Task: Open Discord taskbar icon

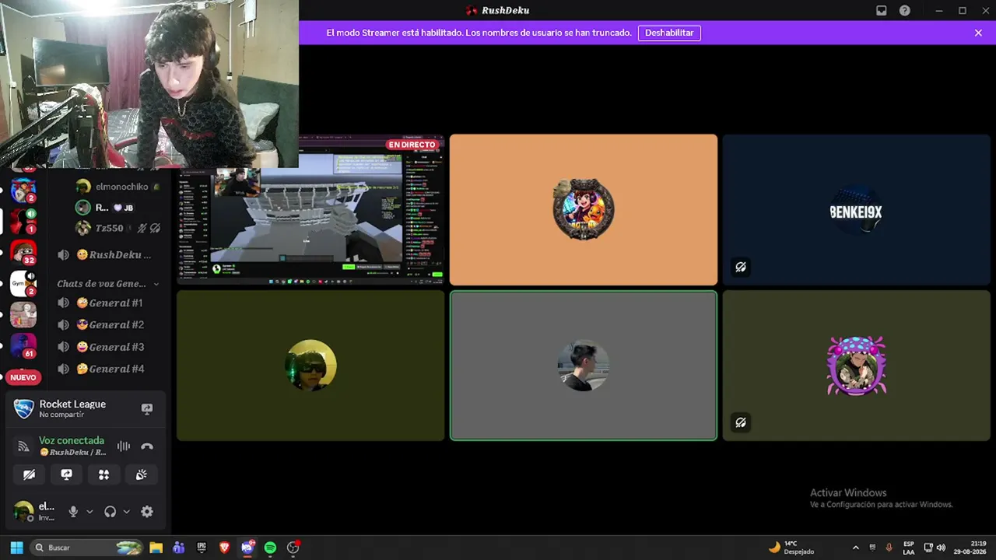Action: (247, 548)
